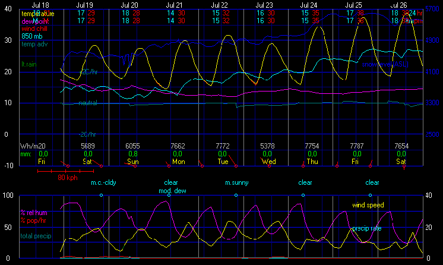The width and height of the screenshot is (443, 265).
Task: Click the yellow temperature legend label
Action: tap(38, 14)
